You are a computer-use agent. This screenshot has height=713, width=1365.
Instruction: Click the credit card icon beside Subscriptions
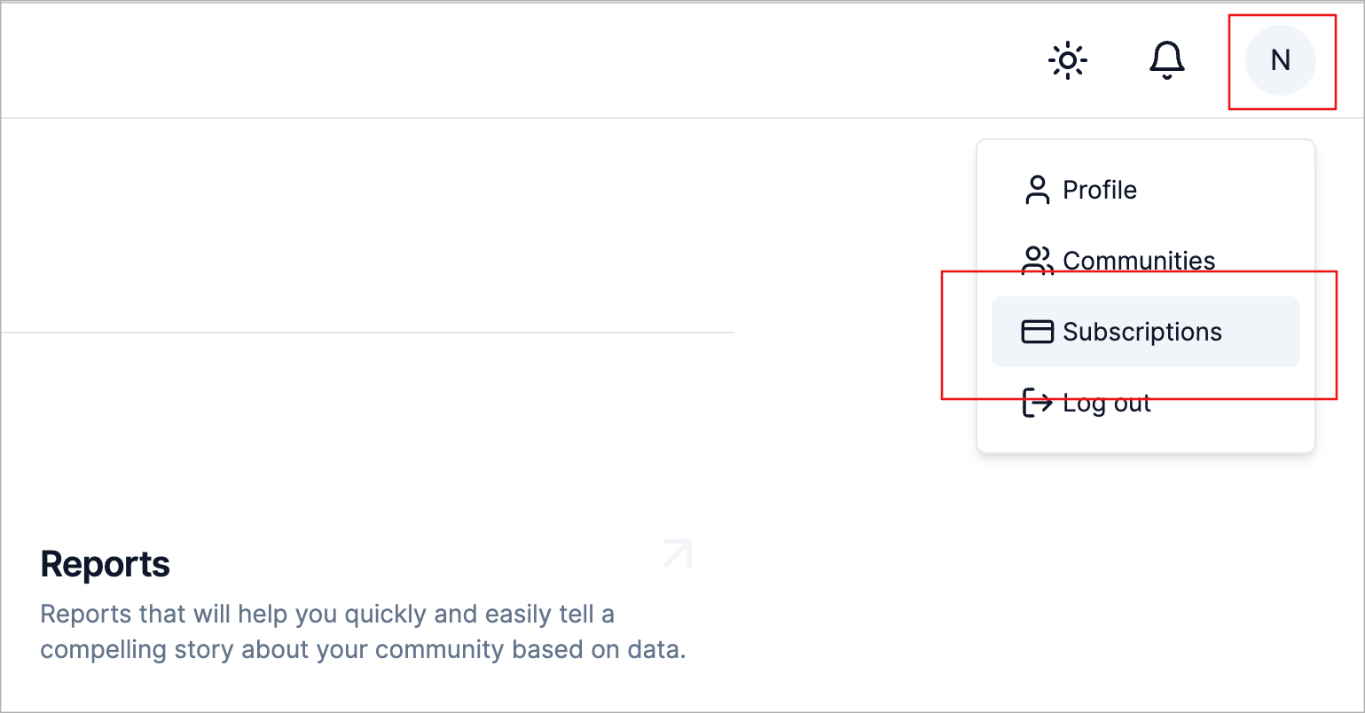(x=1038, y=332)
